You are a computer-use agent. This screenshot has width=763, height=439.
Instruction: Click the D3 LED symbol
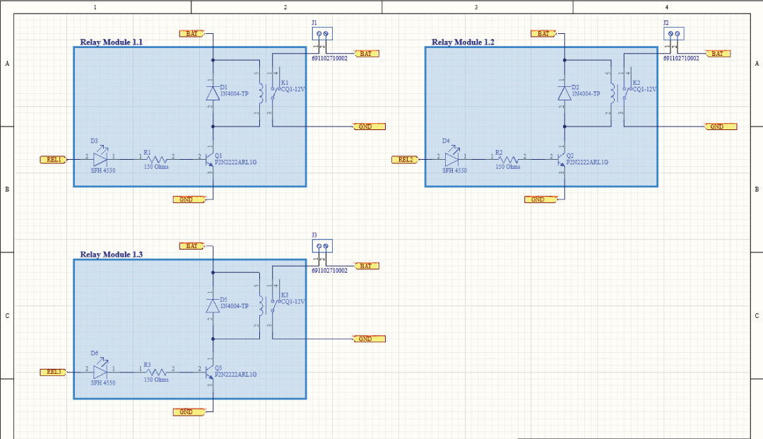pos(101,158)
